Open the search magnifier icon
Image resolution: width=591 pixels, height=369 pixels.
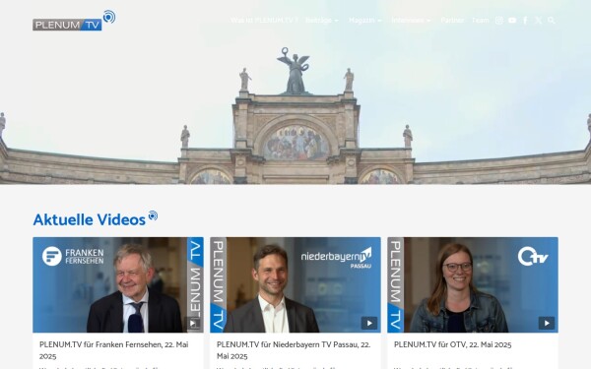(551, 21)
